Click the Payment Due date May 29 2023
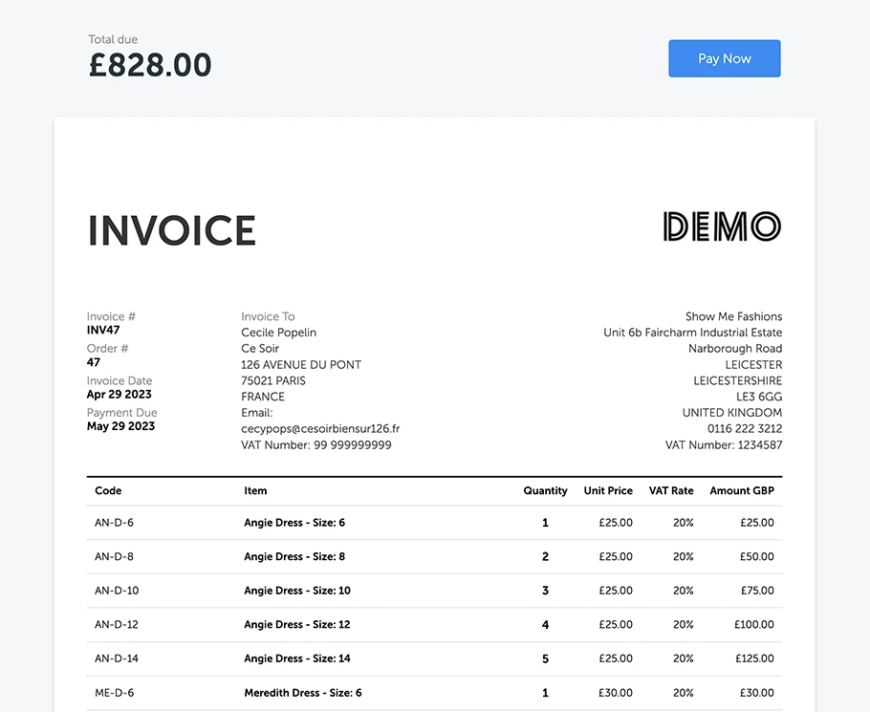The width and height of the screenshot is (870, 712). [x=120, y=426]
